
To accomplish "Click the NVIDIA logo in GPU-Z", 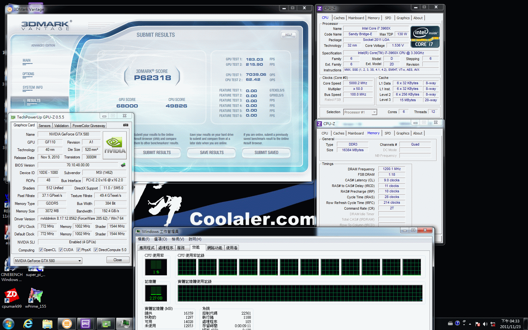I will tap(115, 146).
